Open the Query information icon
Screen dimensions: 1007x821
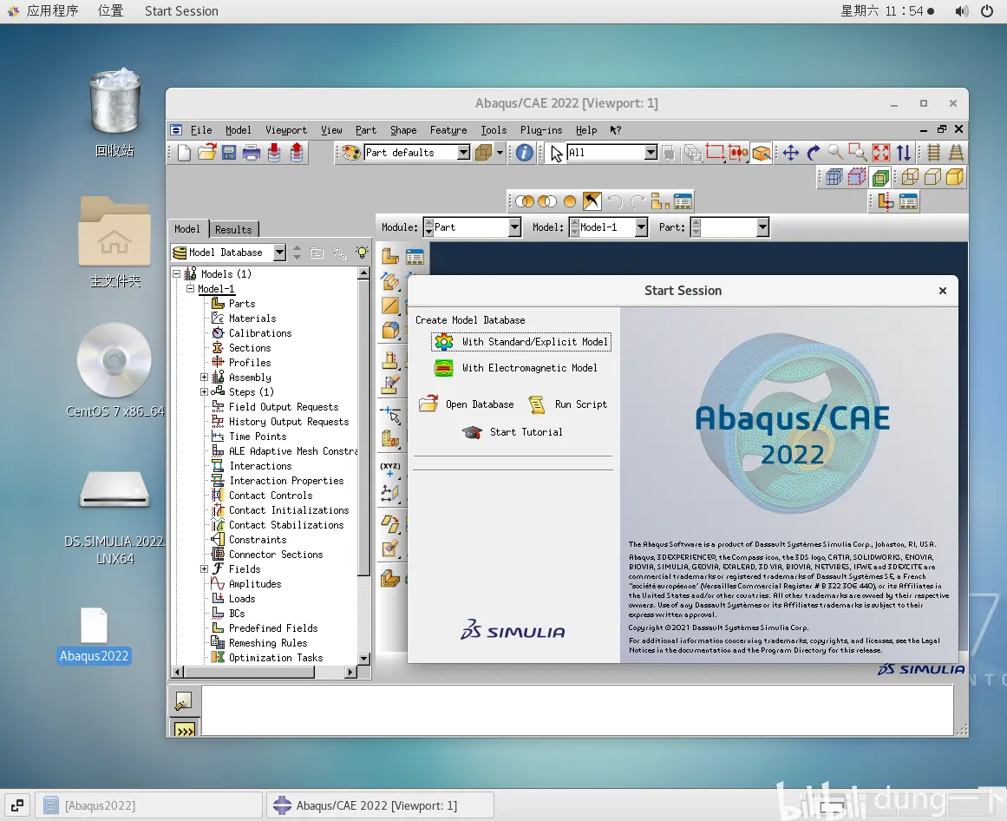(x=525, y=153)
